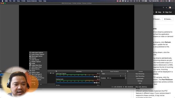Open the Tools menu in menu bar
The height and width of the screenshot is (98, 175).
click(40, 1)
